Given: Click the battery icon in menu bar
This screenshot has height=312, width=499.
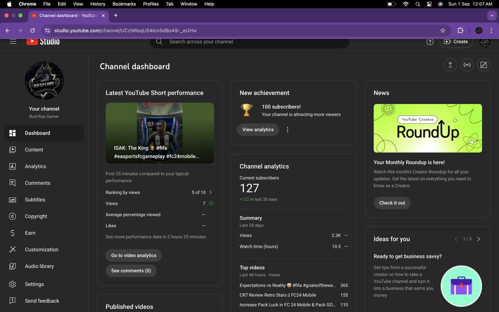Looking at the screenshot, I should pos(392,4).
